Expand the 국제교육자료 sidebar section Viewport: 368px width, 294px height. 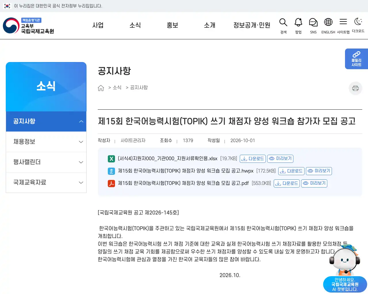[x=46, y=183]
